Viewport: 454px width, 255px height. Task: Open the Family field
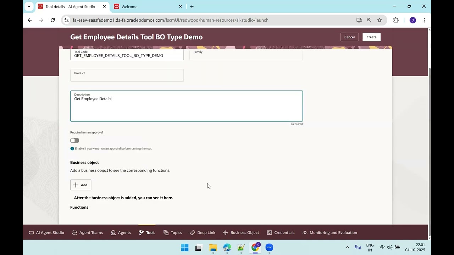(x=246, y=54)
